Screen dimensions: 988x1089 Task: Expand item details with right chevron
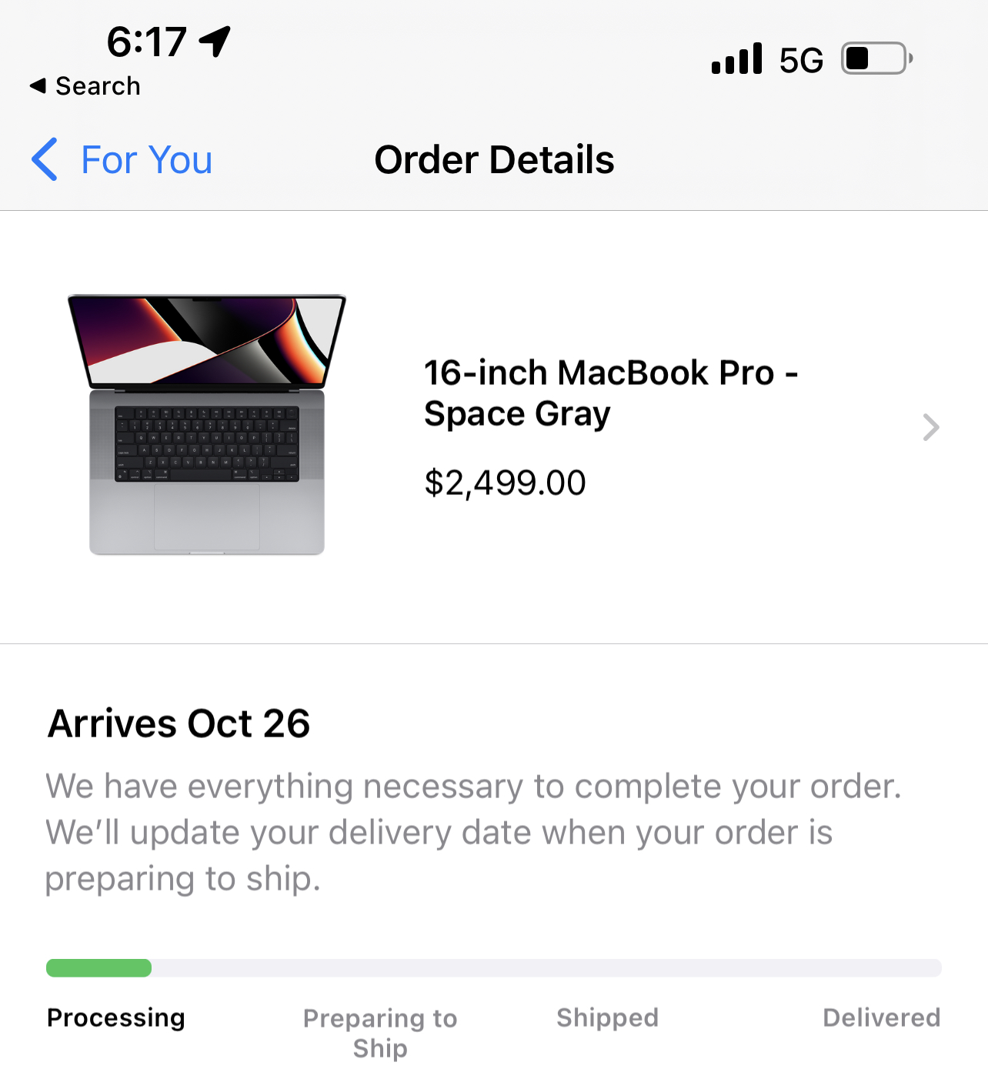[930, 427]
